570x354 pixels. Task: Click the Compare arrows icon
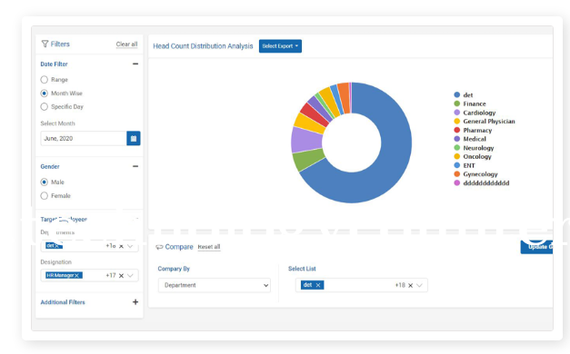tap(159, 247)
